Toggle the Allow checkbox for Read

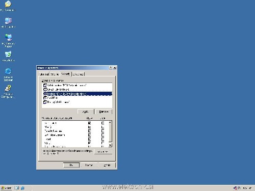89,139
